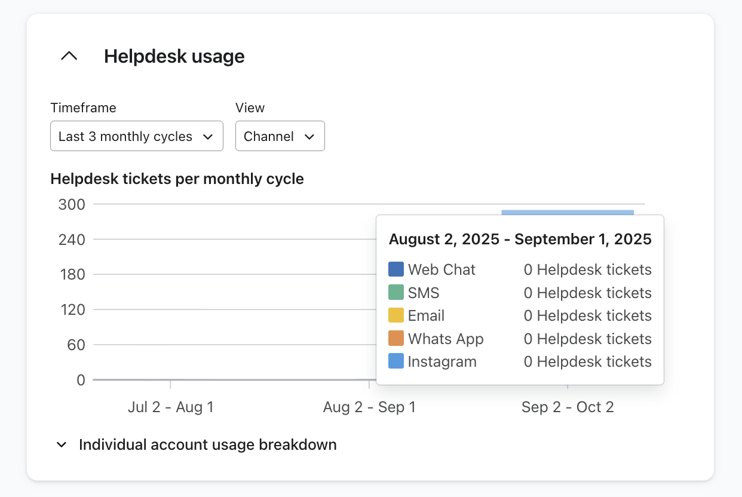This screenshot has width=742, height=497.
Task: Click the green SMS legend swatch
Action: (x=395, y=293)
